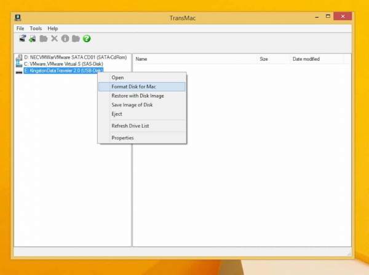Click Refresh Drive List
369x275 pixels.
[x=130, y=126]
